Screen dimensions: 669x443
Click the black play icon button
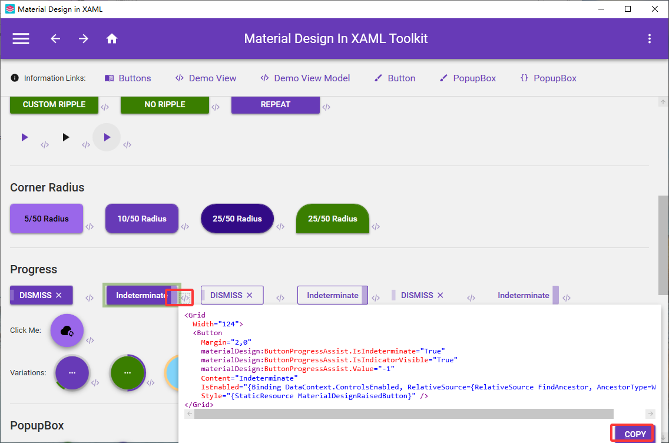(66, 137)
